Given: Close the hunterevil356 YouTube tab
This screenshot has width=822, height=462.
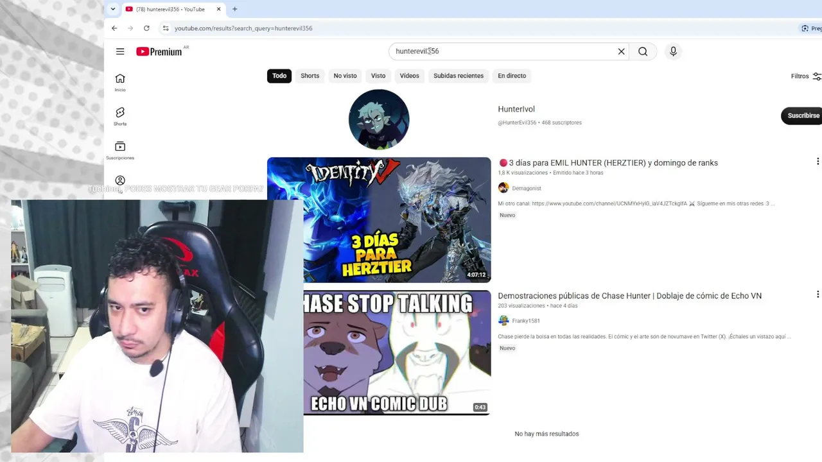Looking at the screenshot, I should click(x=218, y=9).
